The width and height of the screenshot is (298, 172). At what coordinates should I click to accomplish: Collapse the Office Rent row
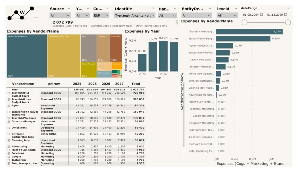8,128
